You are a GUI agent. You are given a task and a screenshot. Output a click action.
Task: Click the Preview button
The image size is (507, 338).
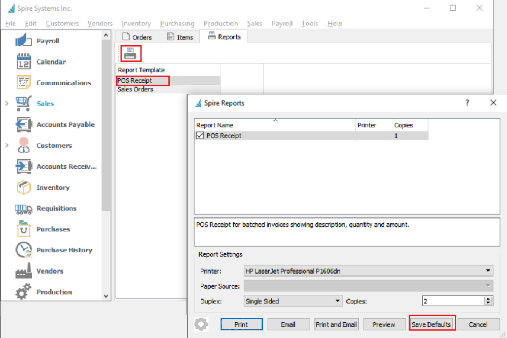[384, 324]
